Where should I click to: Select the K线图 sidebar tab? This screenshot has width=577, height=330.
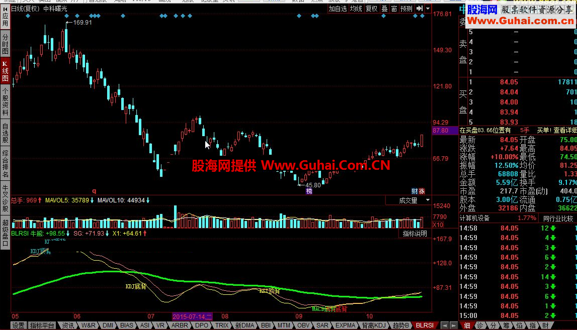[5, 71]
